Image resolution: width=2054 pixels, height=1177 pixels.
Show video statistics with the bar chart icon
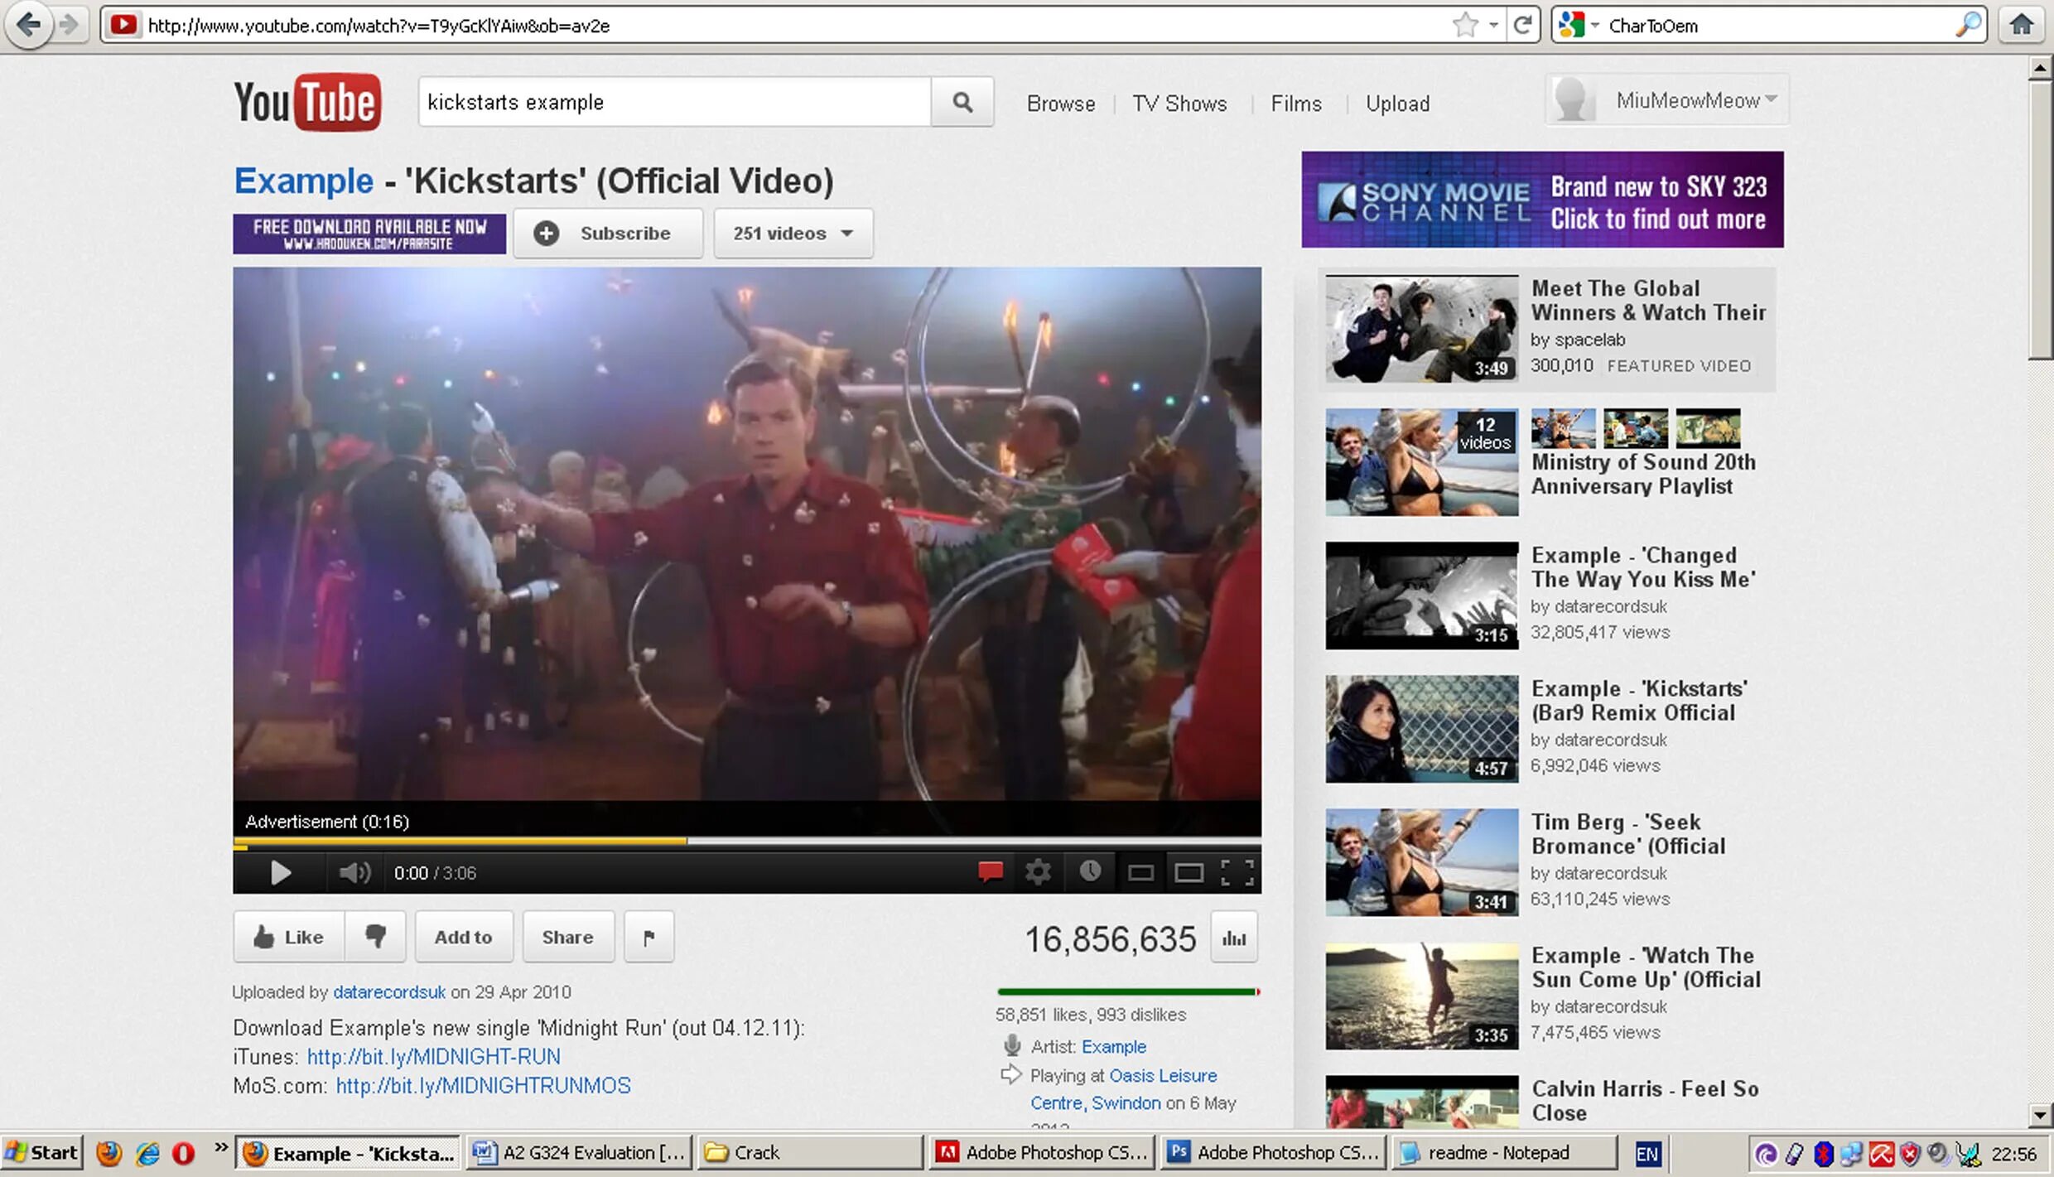[1234, 938]
